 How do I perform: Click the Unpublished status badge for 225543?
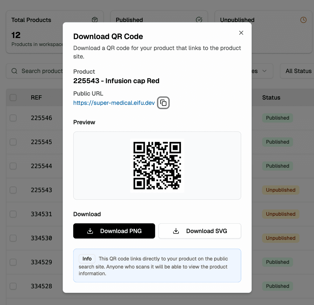280,190
